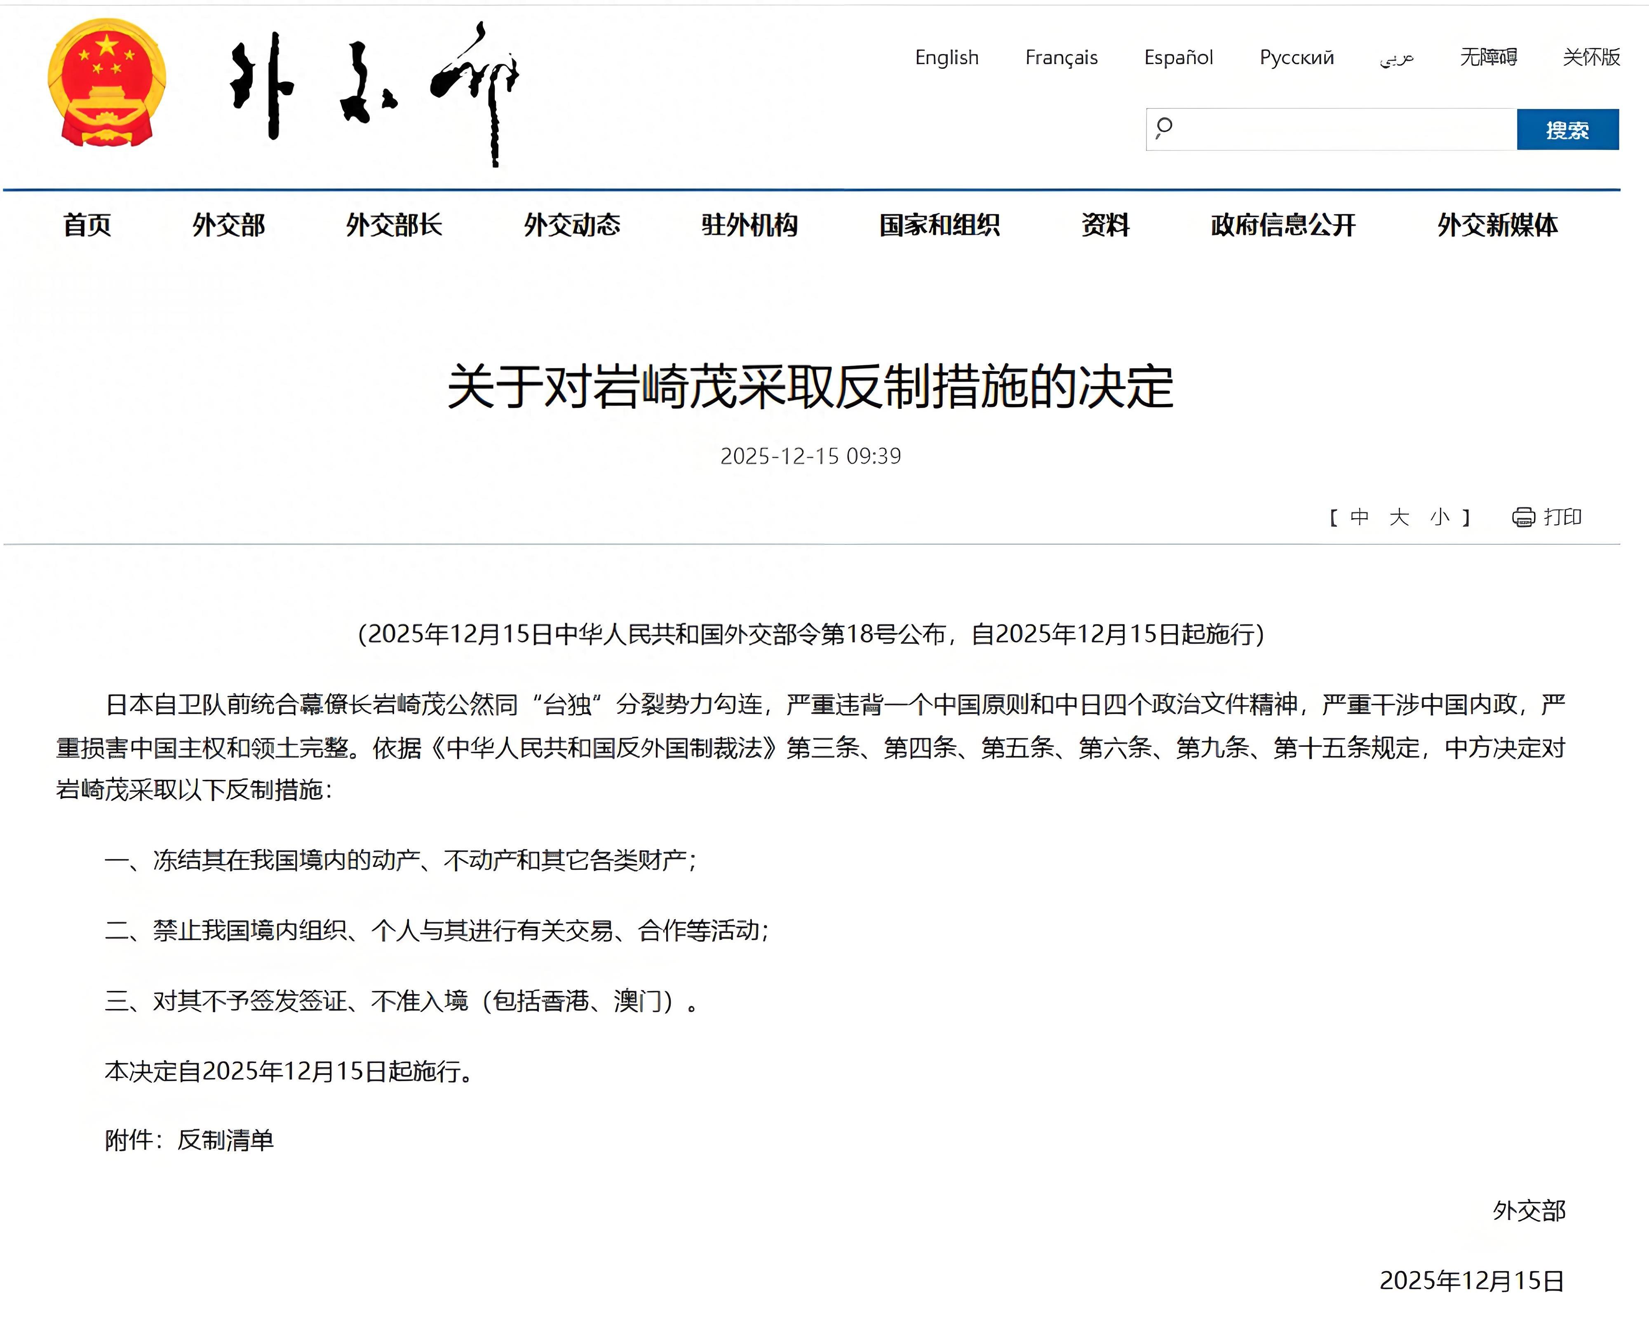1649x1319 pixels.
Task: Click the blue 搜索 search button
Action: point(1568,129)
